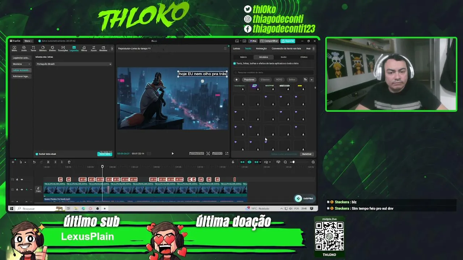
Task: Click the filter icon next to Estilos
Action: point(305,79)
